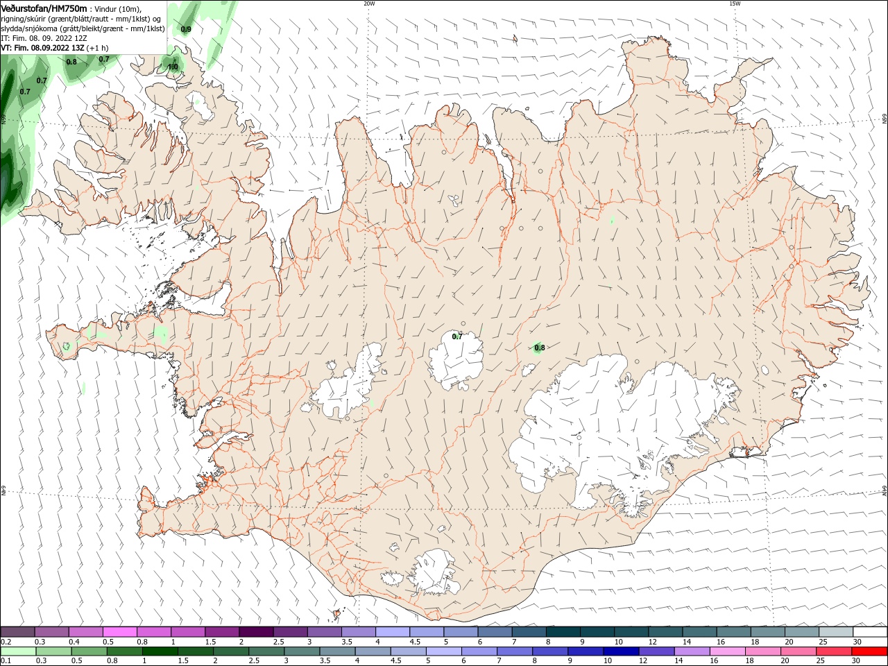
Task: Click the '0.9' precipitation value on the map
Action: (186, 29)
